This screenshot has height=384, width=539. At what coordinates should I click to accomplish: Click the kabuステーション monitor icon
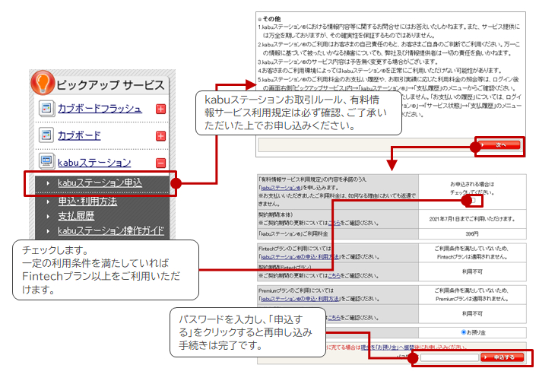pos(46,161)
